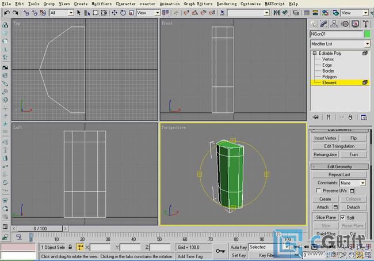Viewport: 374px width, 261px height.
Task: Open the Material Editor icon
Action: (325, 13)
